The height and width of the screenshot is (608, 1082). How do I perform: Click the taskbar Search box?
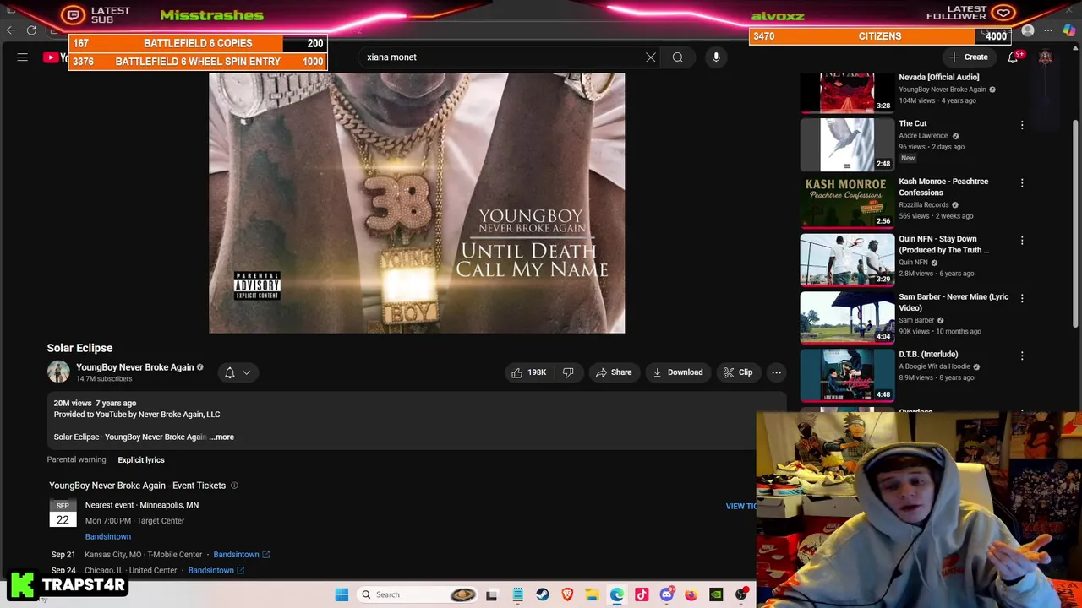click(x=418, y=594)
